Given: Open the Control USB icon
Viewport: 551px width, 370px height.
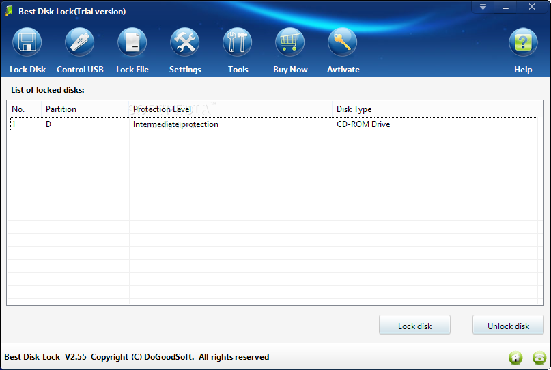Looking at the screenshot, I should point(80,42).
